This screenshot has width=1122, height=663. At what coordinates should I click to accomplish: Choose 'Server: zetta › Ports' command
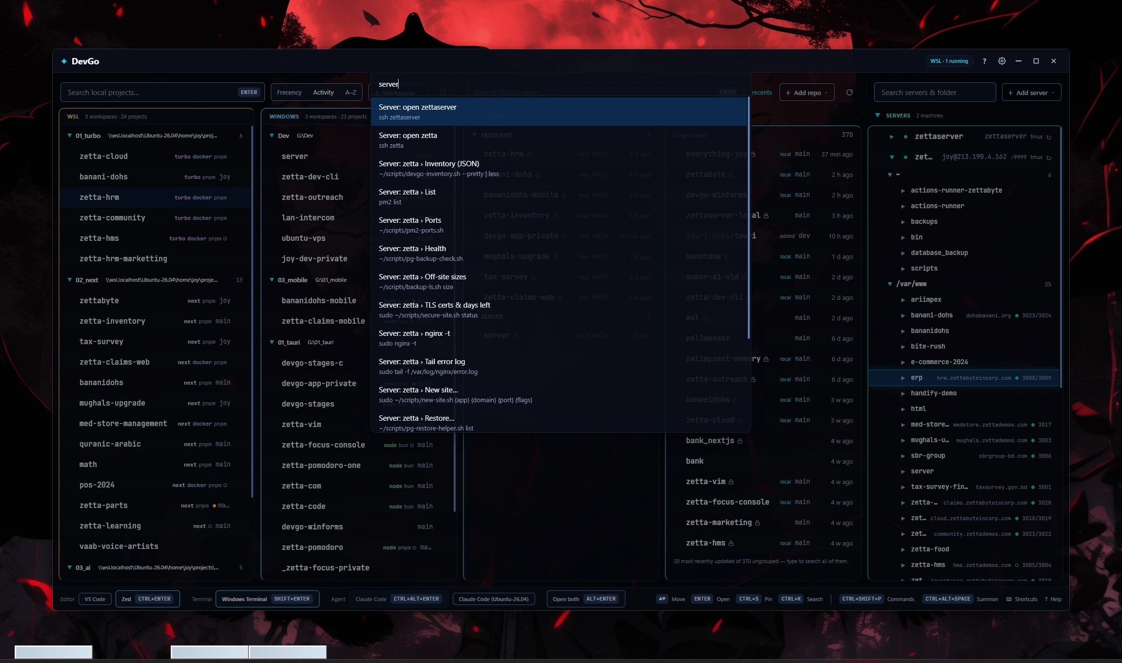tap(559, 225)
